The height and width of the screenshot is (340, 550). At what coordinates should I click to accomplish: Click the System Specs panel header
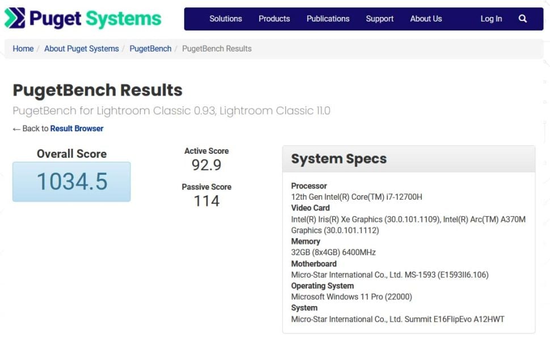pos(408,159)
